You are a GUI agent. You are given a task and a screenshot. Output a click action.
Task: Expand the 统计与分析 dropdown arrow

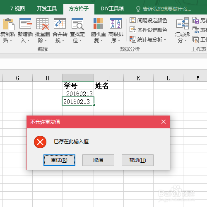coord(165,40)
